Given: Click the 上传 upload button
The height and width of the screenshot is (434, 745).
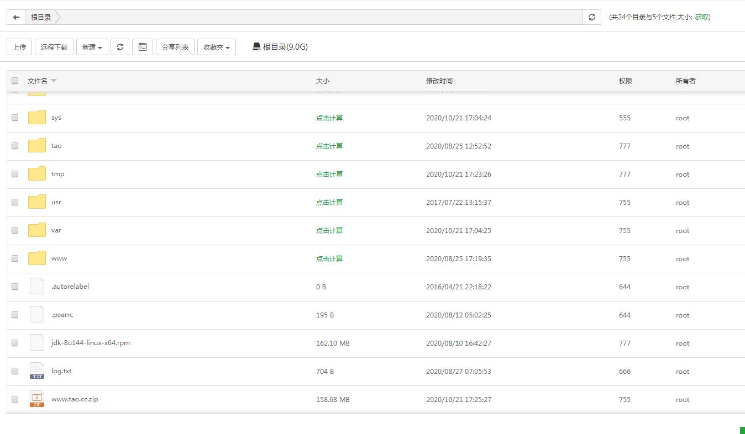Looking at the screenshot, I should tap(19, 47).
